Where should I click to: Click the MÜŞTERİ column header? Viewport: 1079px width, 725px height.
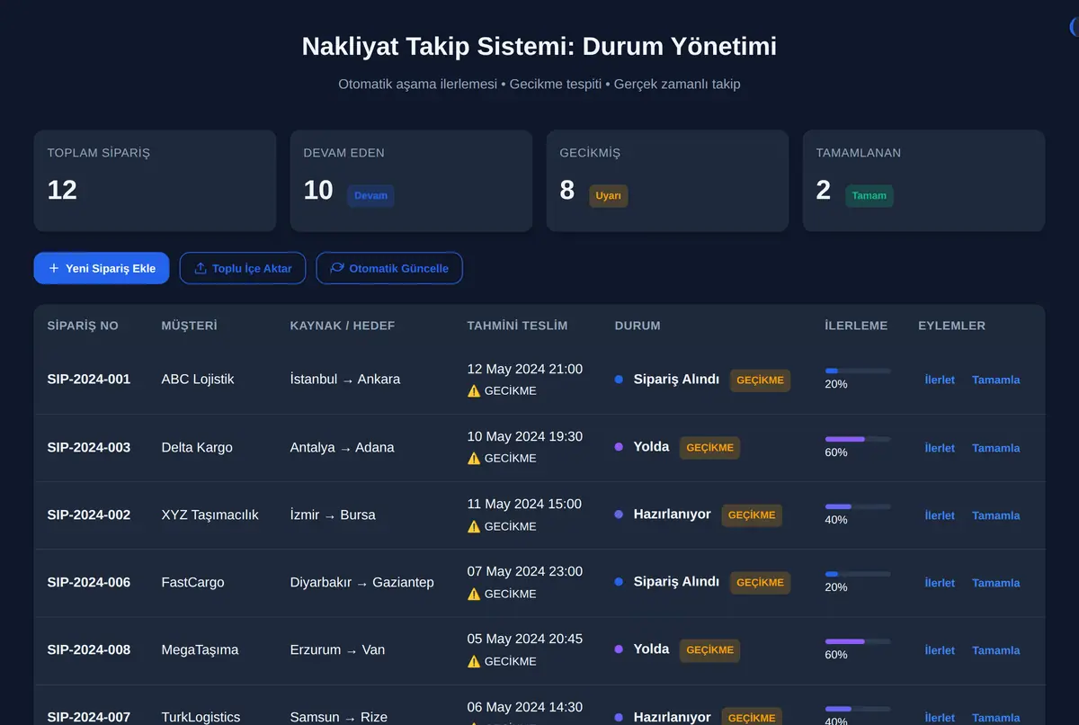pyautogui.click(x=189, y=326)
